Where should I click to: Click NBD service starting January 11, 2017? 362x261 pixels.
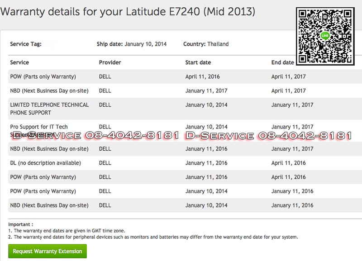(x=49, y=90)
